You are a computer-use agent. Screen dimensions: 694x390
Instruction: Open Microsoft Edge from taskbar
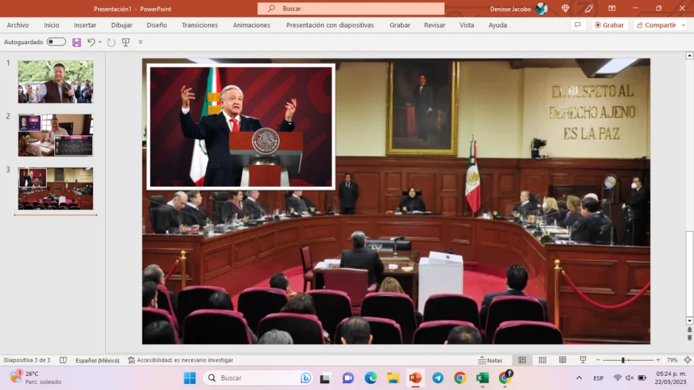coord(371,378)
